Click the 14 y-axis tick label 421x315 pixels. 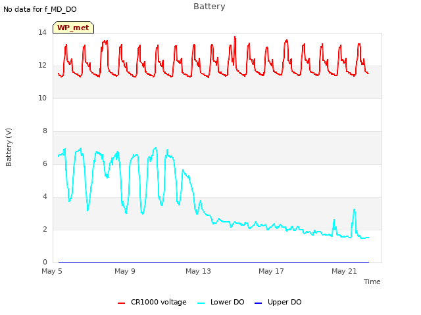point(42,33)
